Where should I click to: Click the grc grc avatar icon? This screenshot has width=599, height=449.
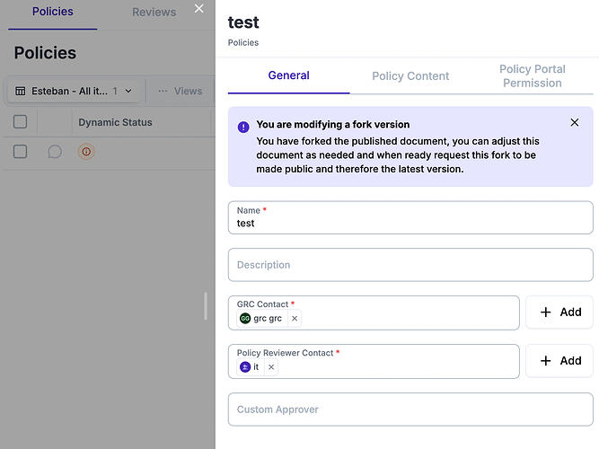point(245,319)
